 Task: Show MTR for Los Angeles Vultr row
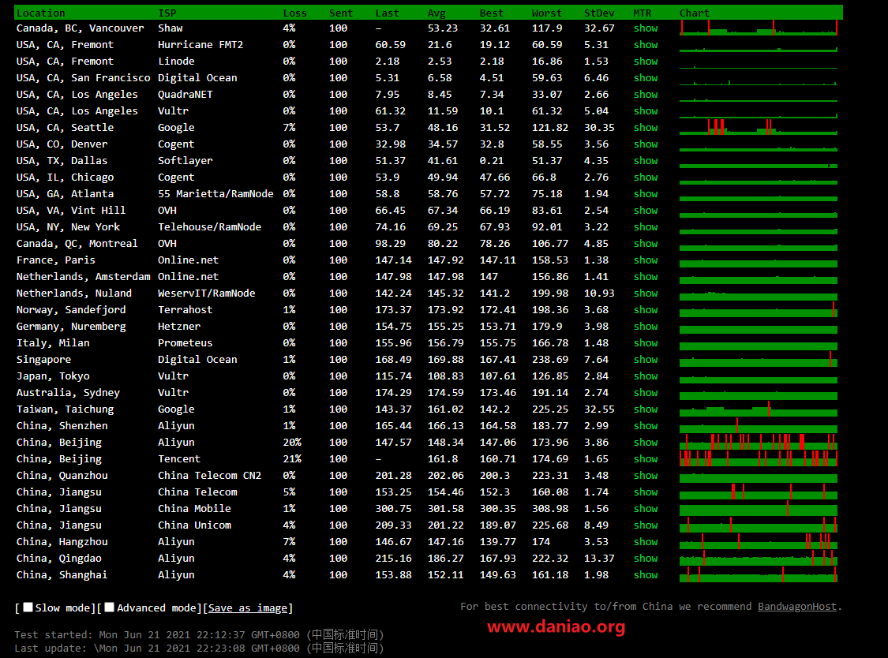646,111
